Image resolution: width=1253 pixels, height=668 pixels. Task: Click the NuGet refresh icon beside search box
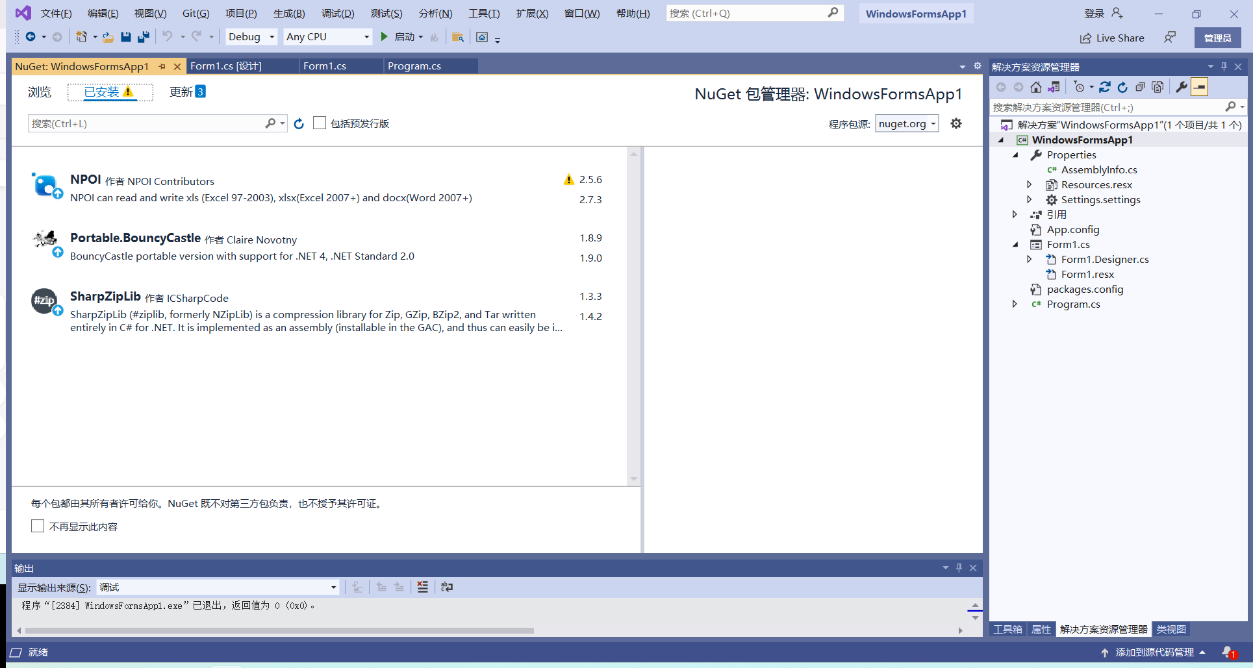click(x=299, y=123)
